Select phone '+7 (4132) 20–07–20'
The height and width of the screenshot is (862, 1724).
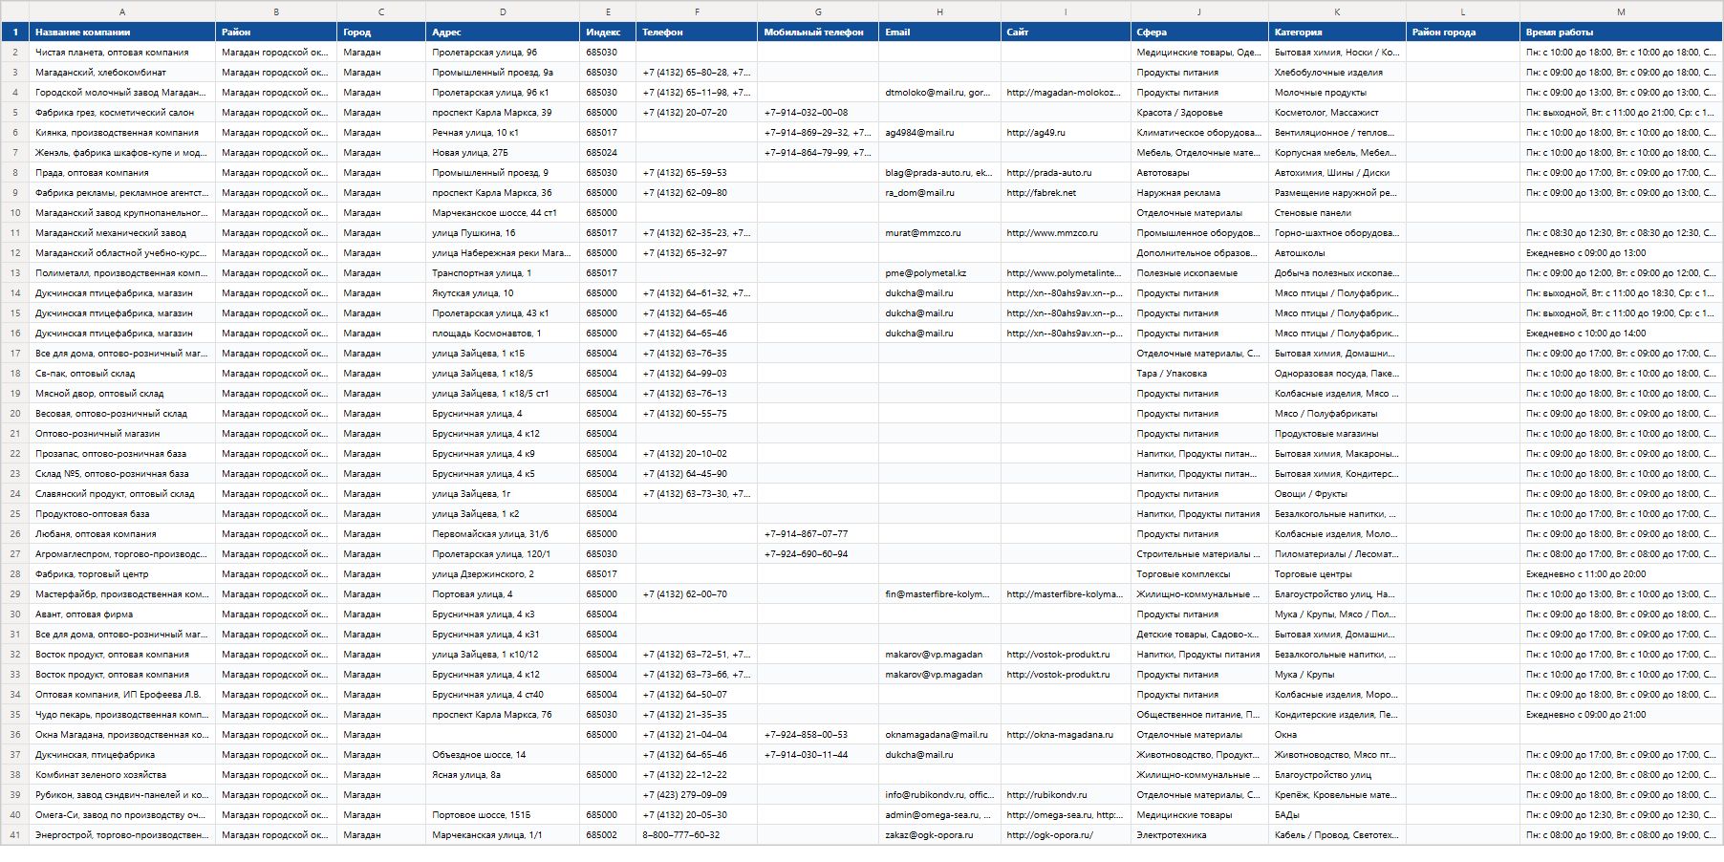pos(697,113)
